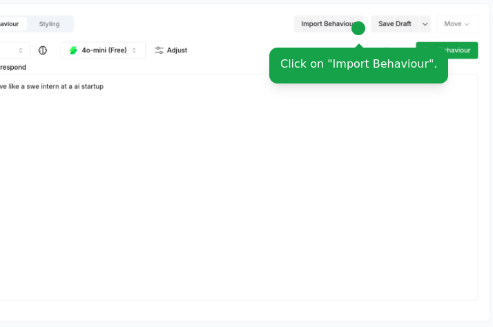Click inside the behaviour prompt text area
The image size is (493, 327).
239,187
